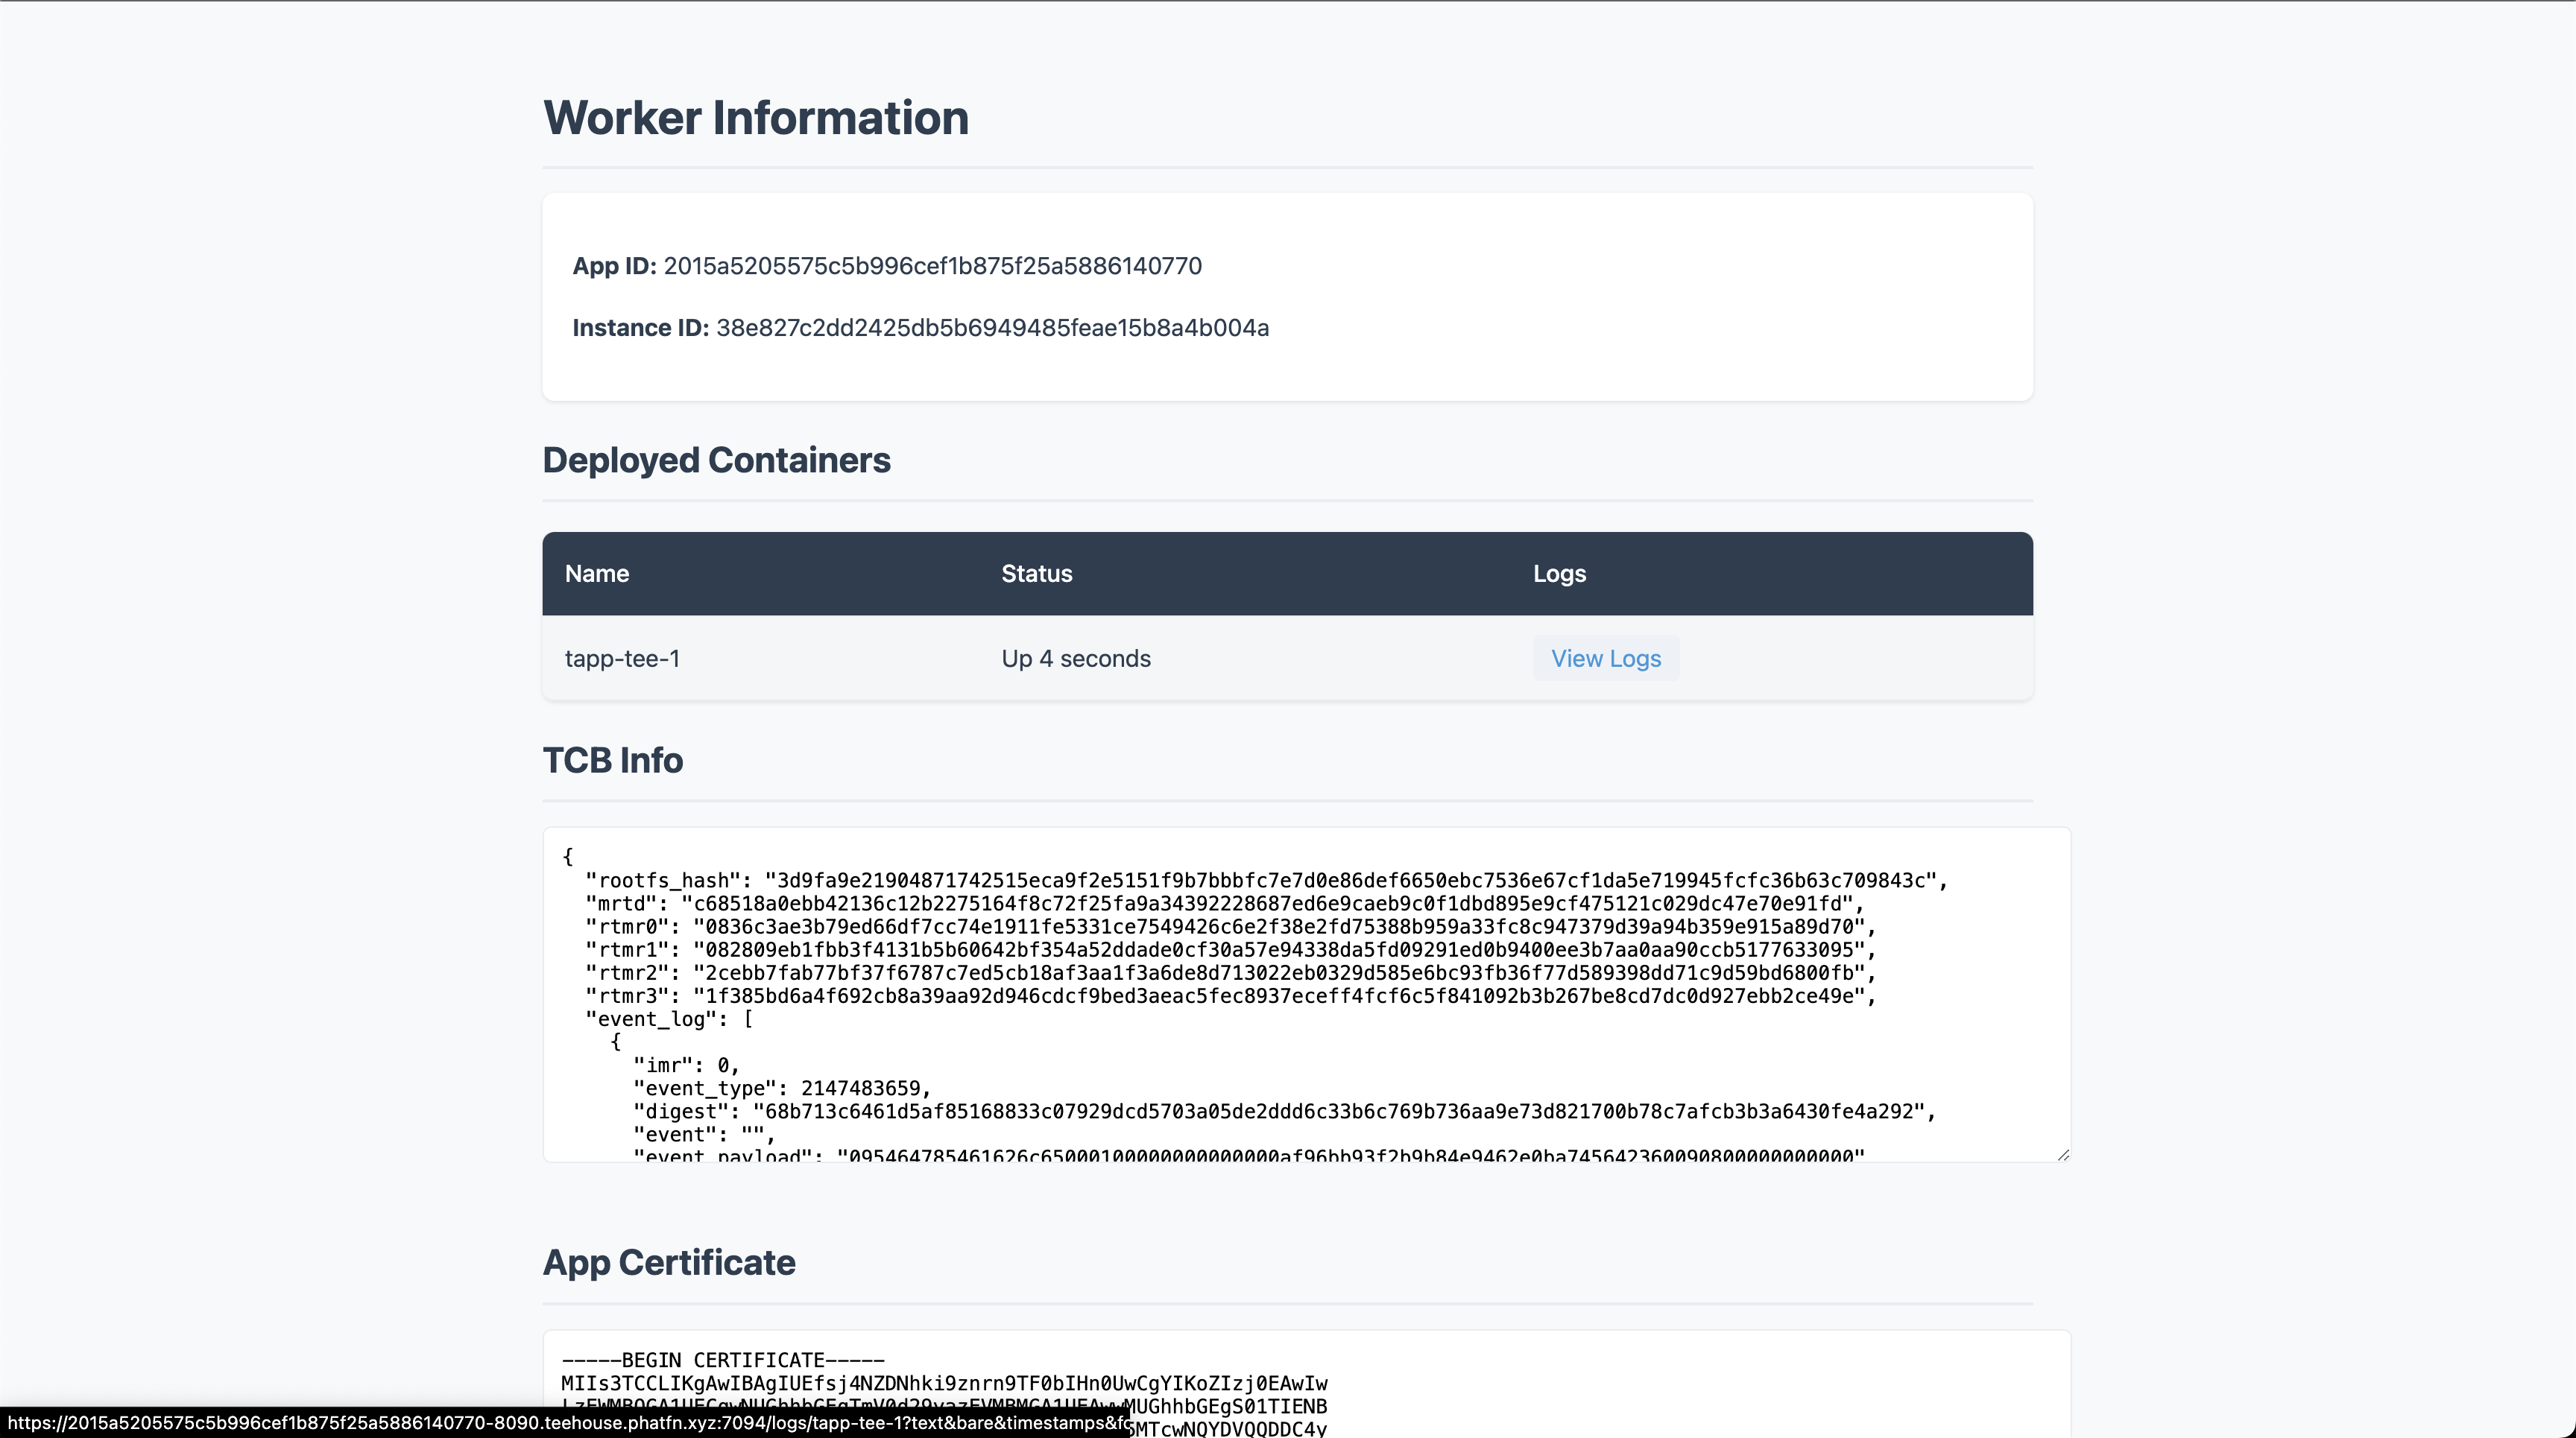Image resolution: width=2576 pixels, height=1438 pixels.
Task: Click the Status column header
Action: pos(1036,574)
